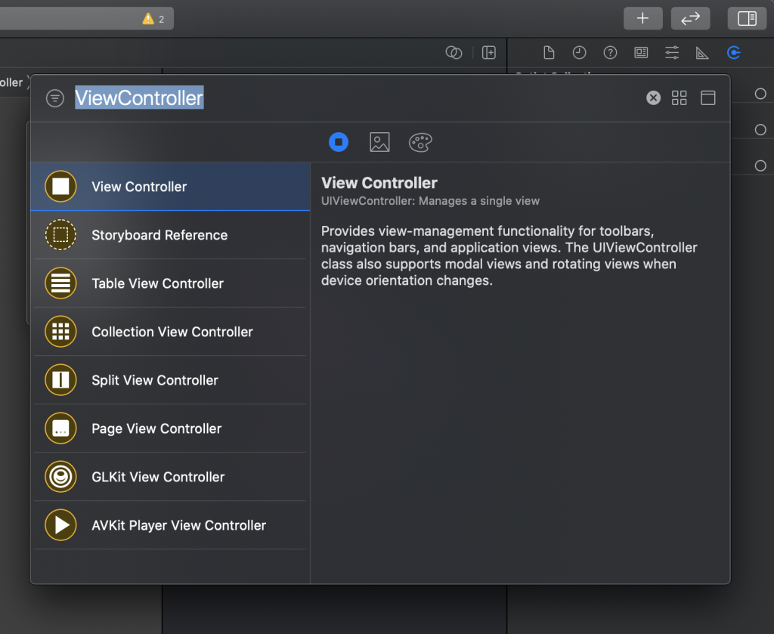Open the Library with the plus button
774x634 pixels.
click(642, 19)
